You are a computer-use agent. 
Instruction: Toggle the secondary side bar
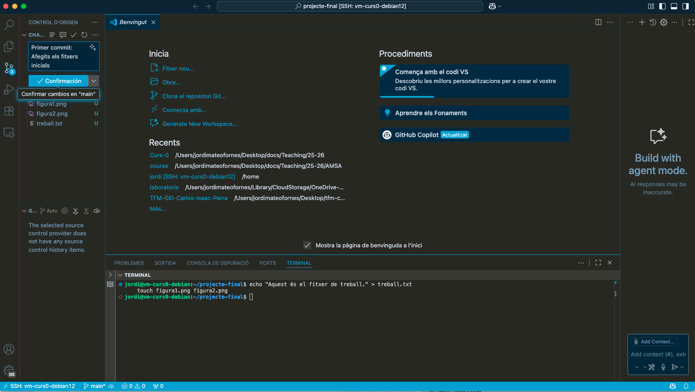point(686,6)
